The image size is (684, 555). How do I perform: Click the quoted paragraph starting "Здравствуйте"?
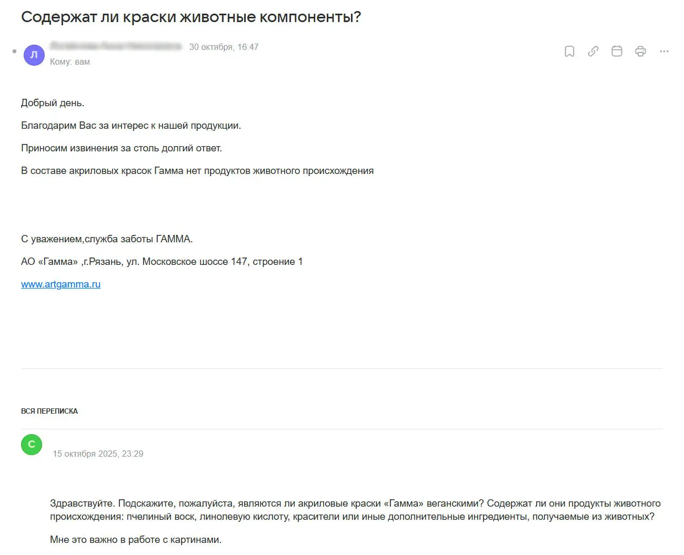[355, 510]
